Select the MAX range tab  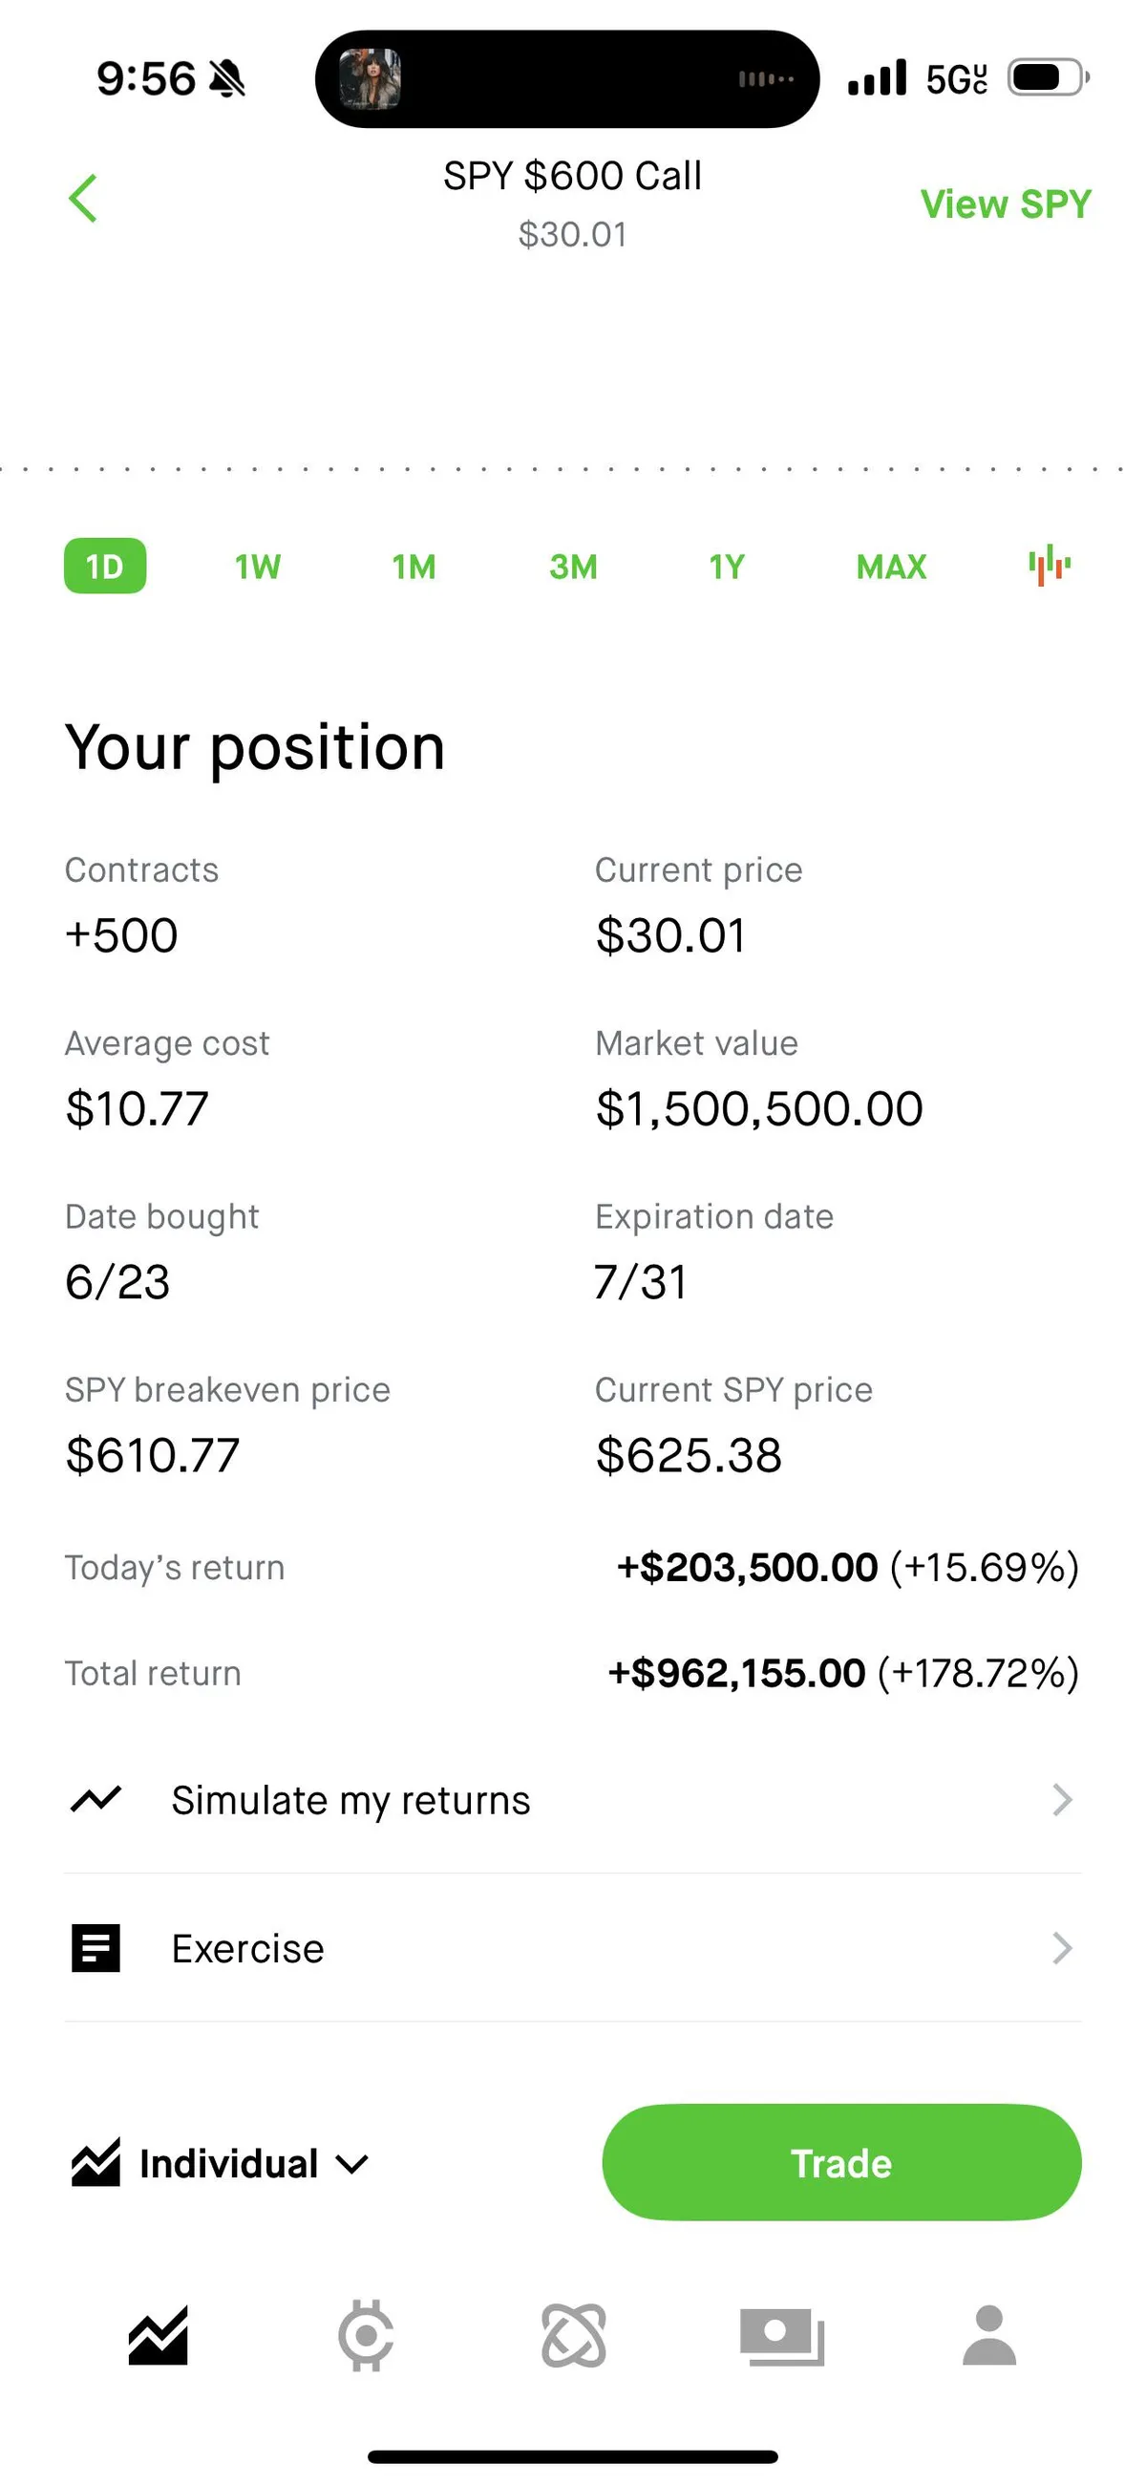click(891, 567)
